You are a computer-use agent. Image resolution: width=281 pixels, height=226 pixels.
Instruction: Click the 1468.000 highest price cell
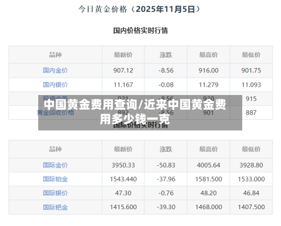[x=209, y=207]
